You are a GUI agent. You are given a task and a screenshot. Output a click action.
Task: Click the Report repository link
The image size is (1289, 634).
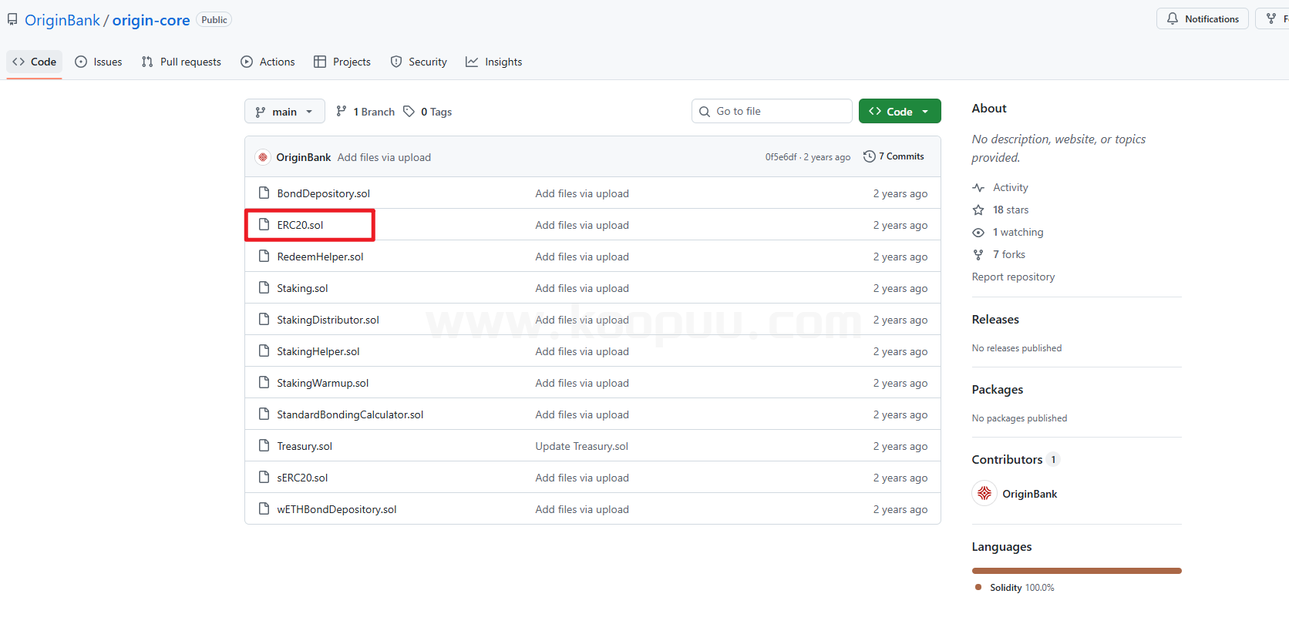coord(1013,277)
